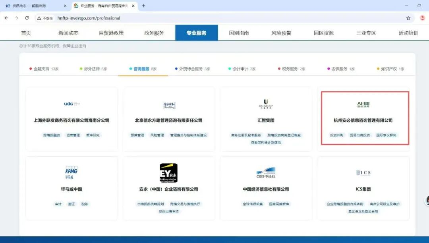Click the 绿色出海专项 tag
The image size is (429, 243).
click(x=169, y=211)
